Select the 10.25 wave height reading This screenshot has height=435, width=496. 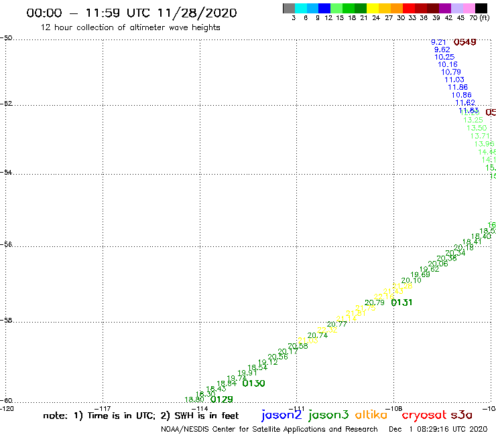pyautogui.click(x=444, y=57)
